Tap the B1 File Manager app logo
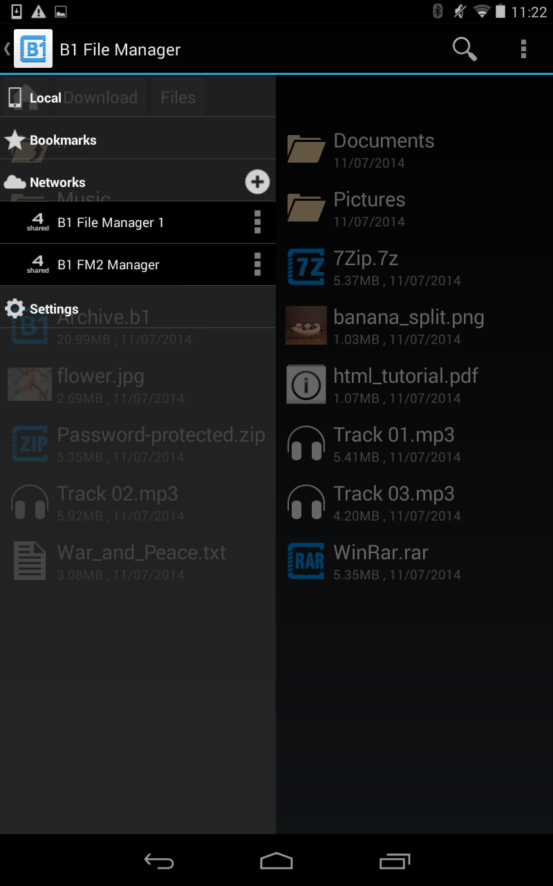The width and height of the screenshot is (553, 886). click(33, 49)
